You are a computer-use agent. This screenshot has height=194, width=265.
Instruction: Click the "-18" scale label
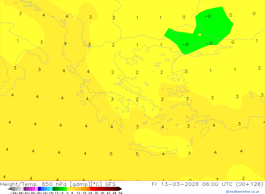pyautogui.click(x=50, y=193)
